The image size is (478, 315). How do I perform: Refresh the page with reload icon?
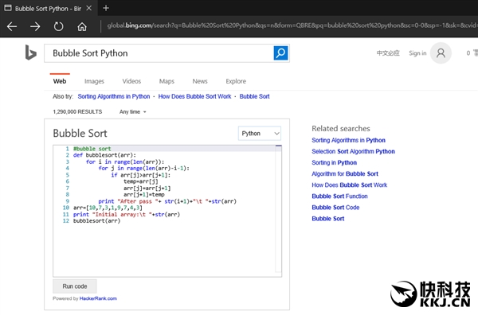(x=58, y=26)
